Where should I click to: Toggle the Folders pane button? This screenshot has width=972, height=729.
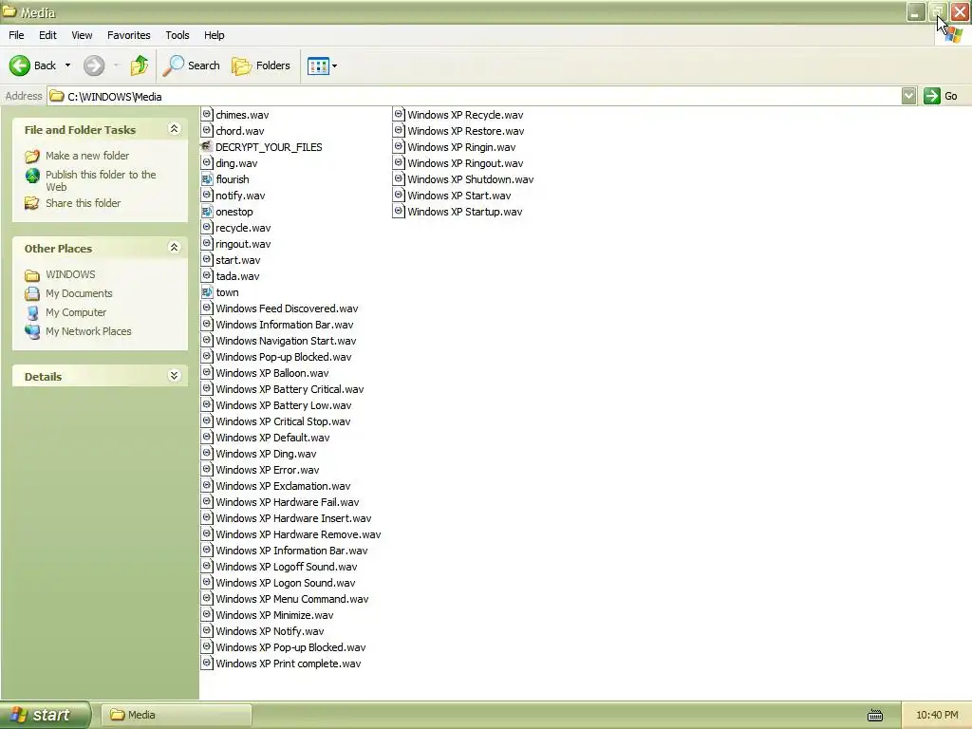pos(261,65)
